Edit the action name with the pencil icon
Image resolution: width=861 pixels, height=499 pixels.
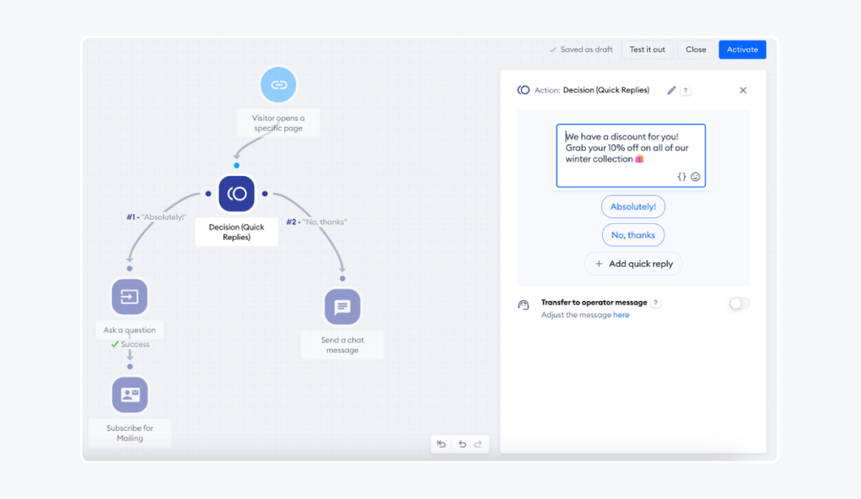(x=670, y=90)
